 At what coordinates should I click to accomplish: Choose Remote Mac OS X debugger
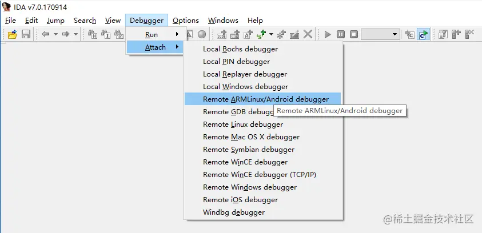pos(263,137)
